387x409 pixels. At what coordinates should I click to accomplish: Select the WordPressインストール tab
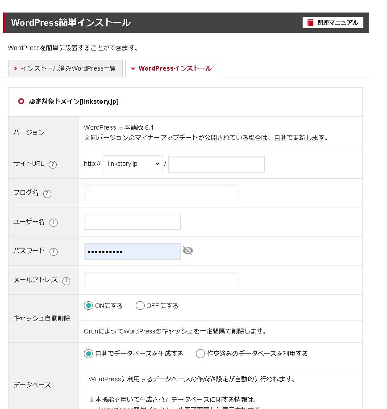pos(171,68)
